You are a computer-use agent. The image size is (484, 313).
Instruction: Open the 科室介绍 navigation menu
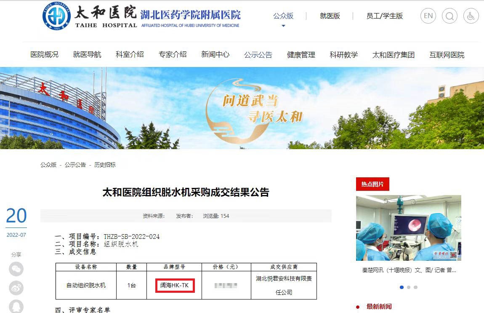(130, 55)
